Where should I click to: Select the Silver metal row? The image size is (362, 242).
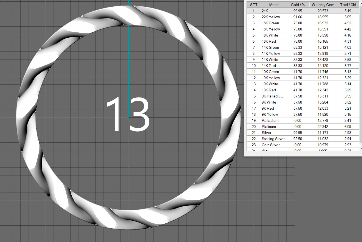[x=303, y=133]
